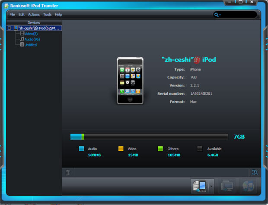Open the Help menu
268x205 pixels.
coord(58,15)
